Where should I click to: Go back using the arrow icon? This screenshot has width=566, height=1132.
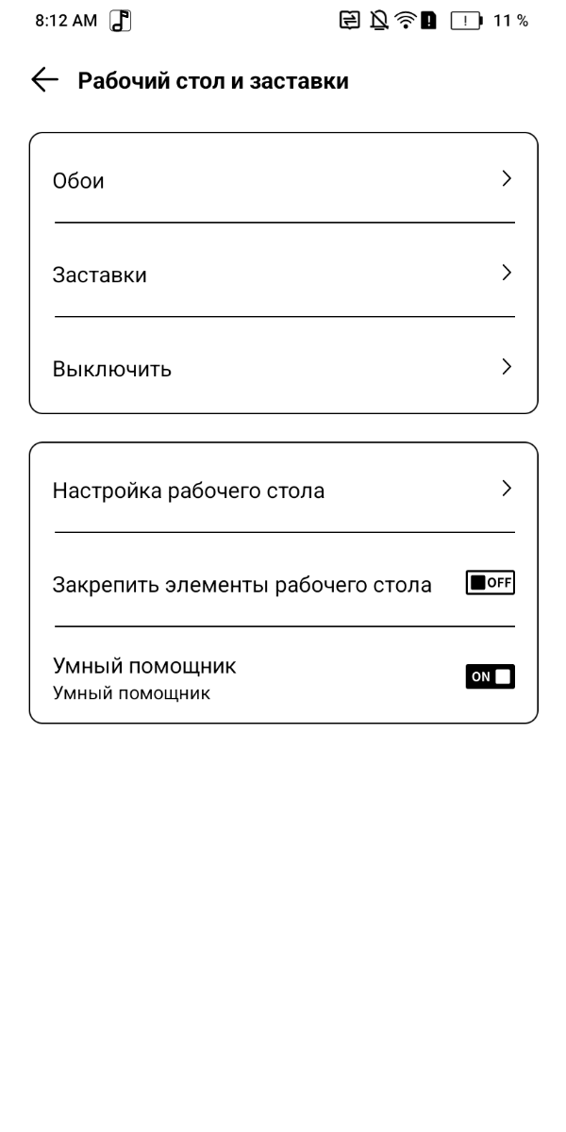pos(45,81)
